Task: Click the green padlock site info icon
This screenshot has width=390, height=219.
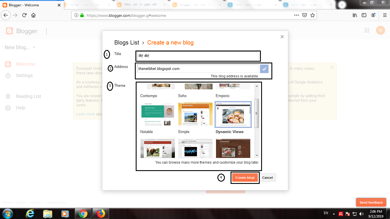Action: pyautogui.click(x=82, y=15)
